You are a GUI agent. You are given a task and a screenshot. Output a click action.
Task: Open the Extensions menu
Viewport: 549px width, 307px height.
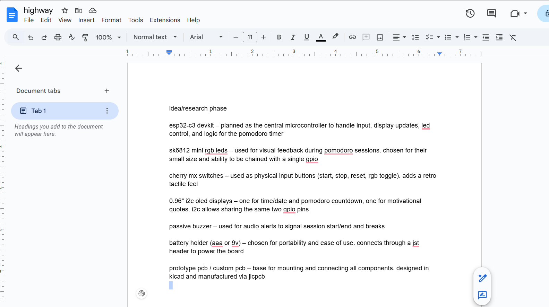tap(165, 20)
